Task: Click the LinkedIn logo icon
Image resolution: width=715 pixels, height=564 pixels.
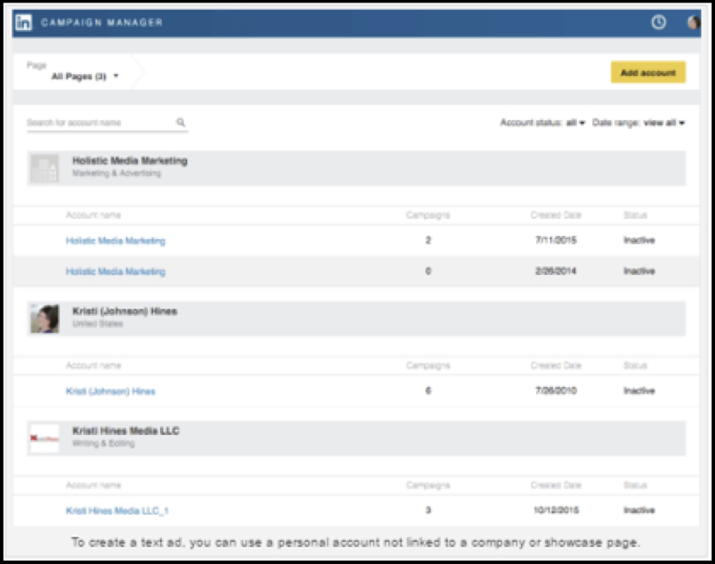Action: tap(24, 22)
